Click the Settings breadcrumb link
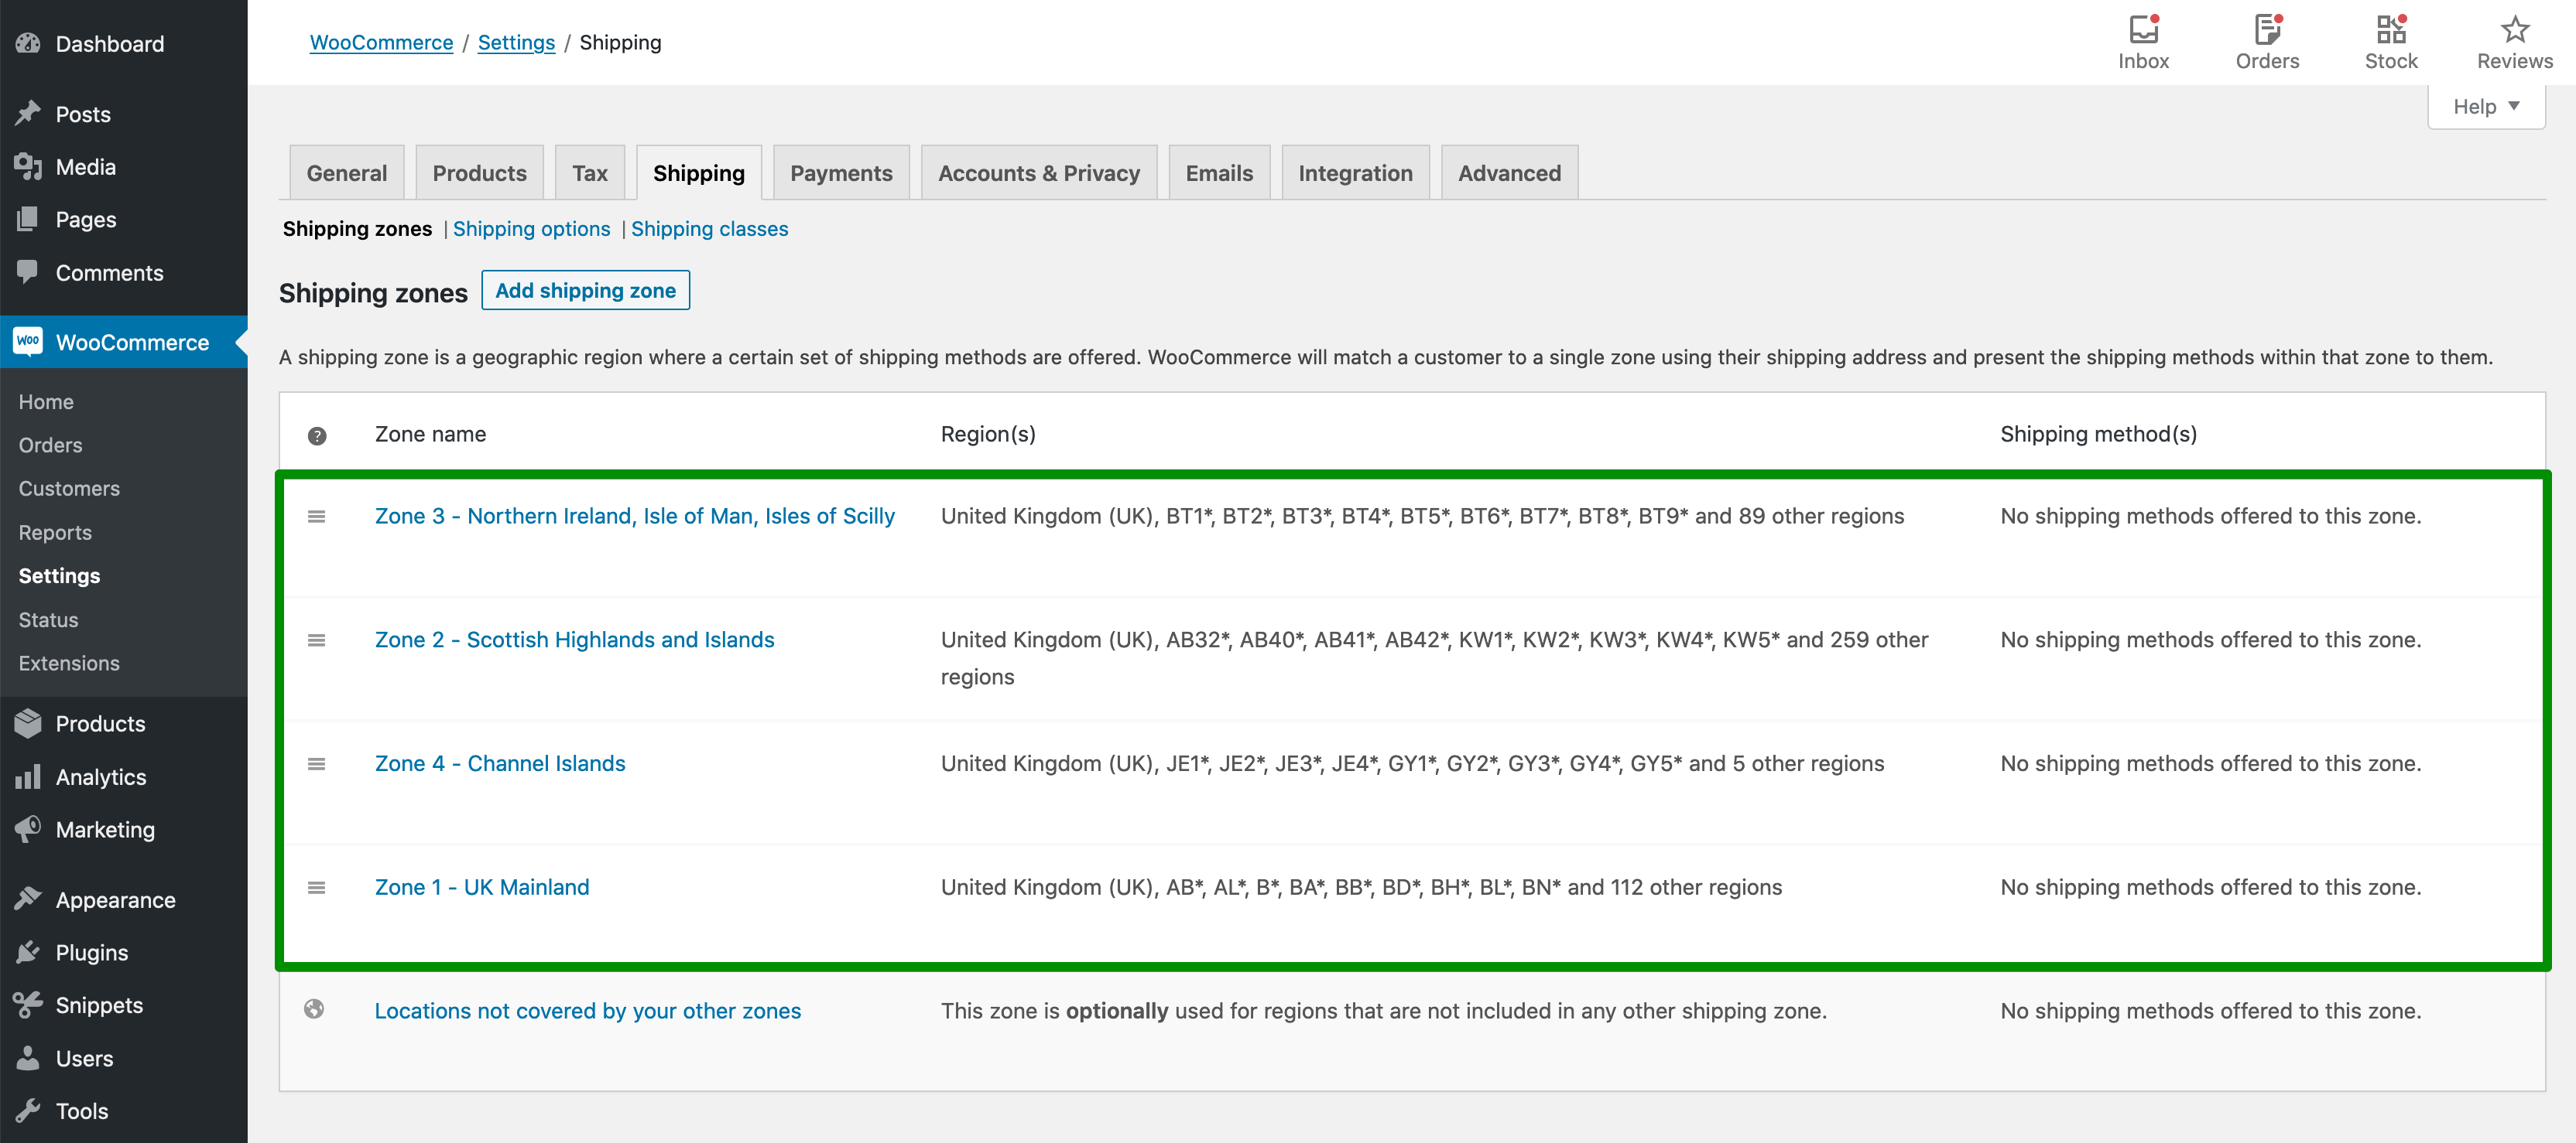The image size is (2576, 1143). point(516,42)
